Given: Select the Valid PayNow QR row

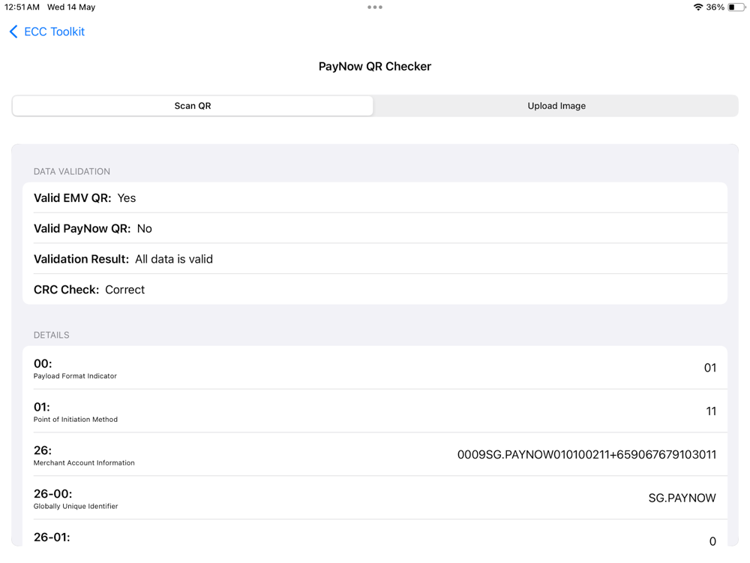Looking at the screenshot, I should point(375,228).
